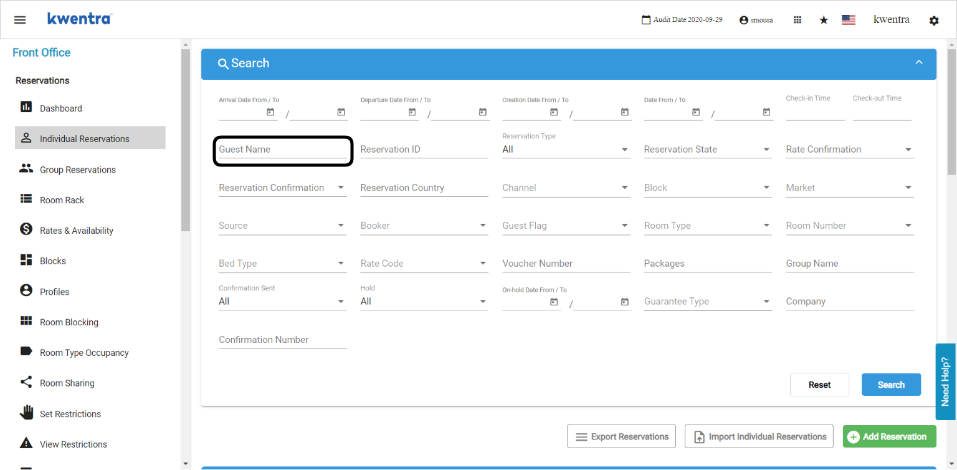
Task: Open calendar for Arrival Date To
Action: [341, 112]
